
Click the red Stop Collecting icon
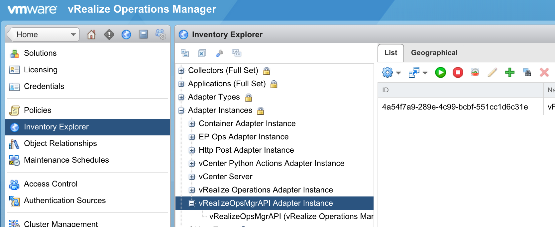click(458, 72)
